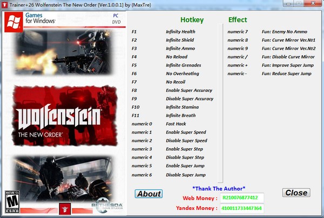Click the 'Infinite Grenades' effect text

[183, 65]
